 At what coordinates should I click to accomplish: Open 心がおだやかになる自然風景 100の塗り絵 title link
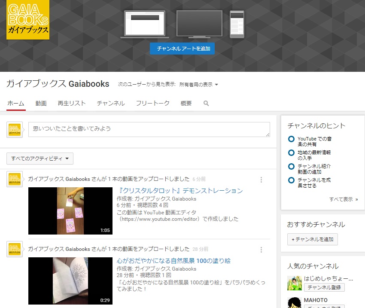click(173, 261)
